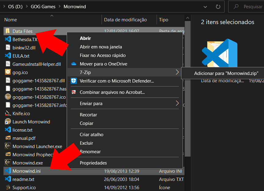Choose Adicionar para "Morrowind.zip"
This screenshot has width=264, height=191.
pyautogui.click(x=226, y=73)
